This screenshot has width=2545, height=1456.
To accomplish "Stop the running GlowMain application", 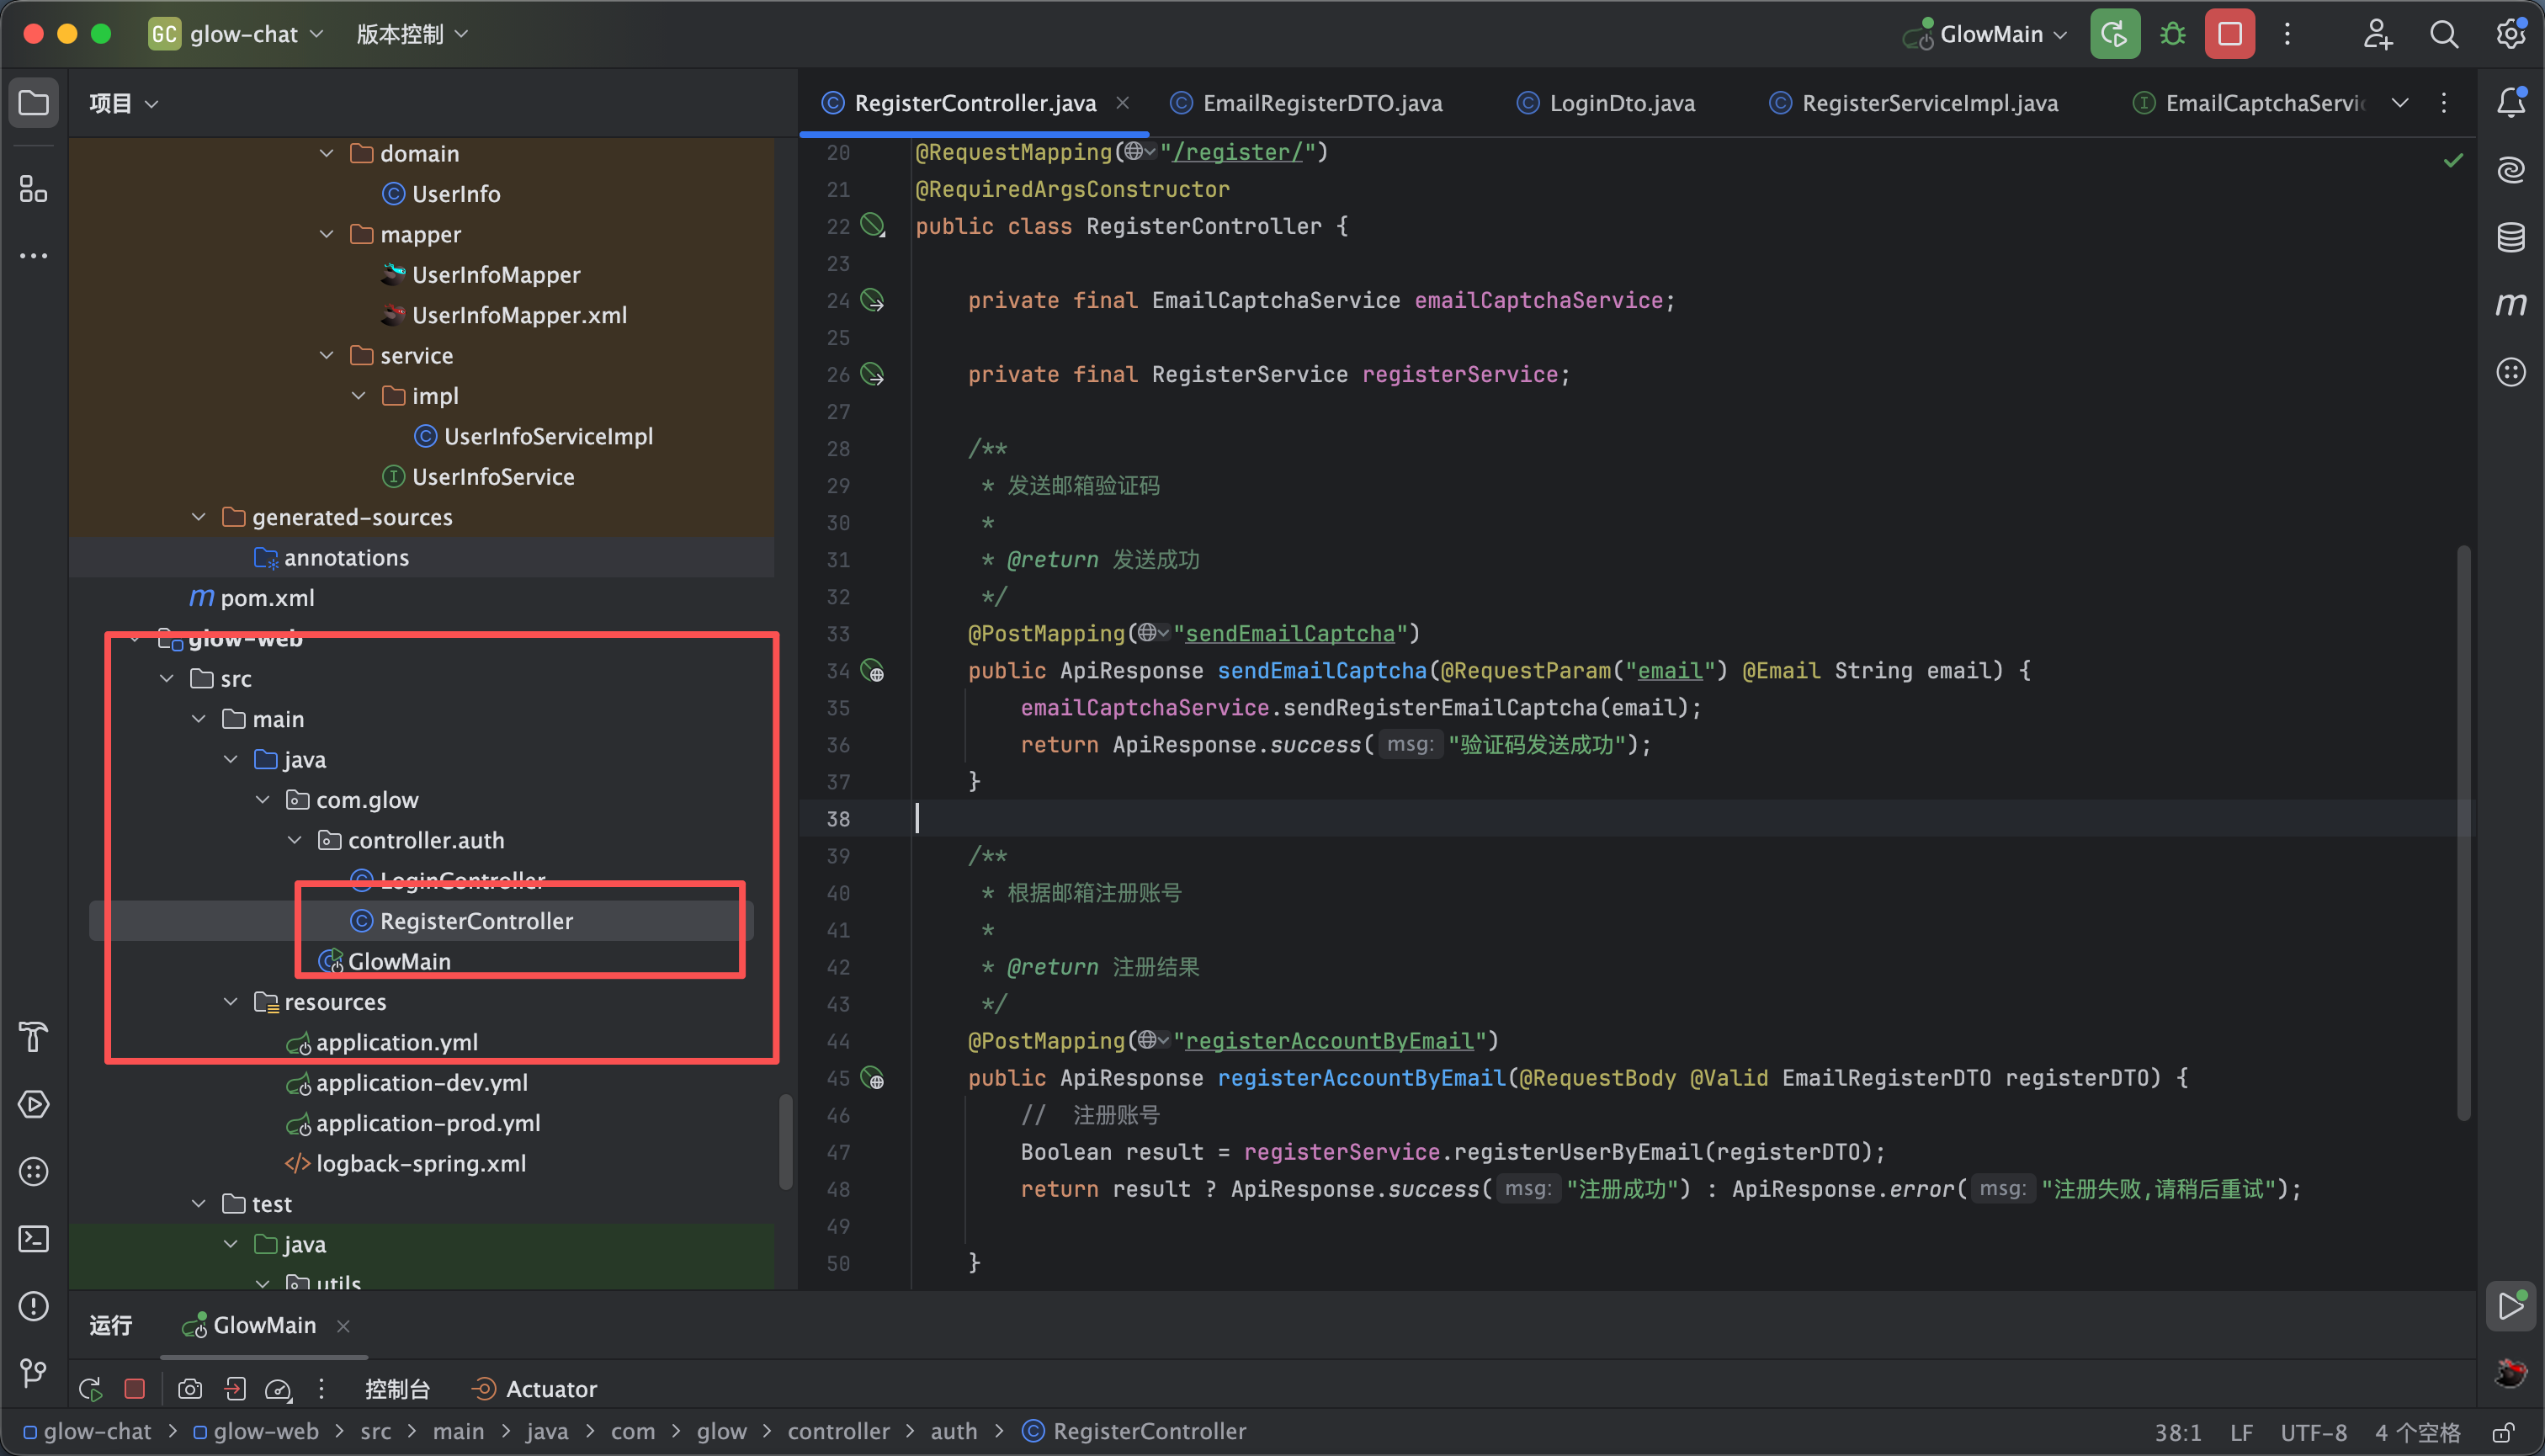I will [x=2229, y=34].
